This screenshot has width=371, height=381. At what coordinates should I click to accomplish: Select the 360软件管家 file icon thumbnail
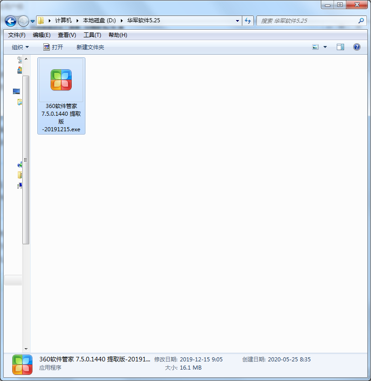61,80
